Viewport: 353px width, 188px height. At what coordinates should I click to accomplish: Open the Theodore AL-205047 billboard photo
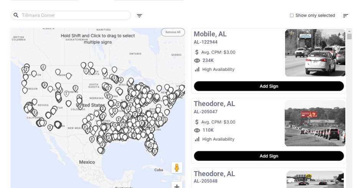pyautogui.click(x=315, y=123)
